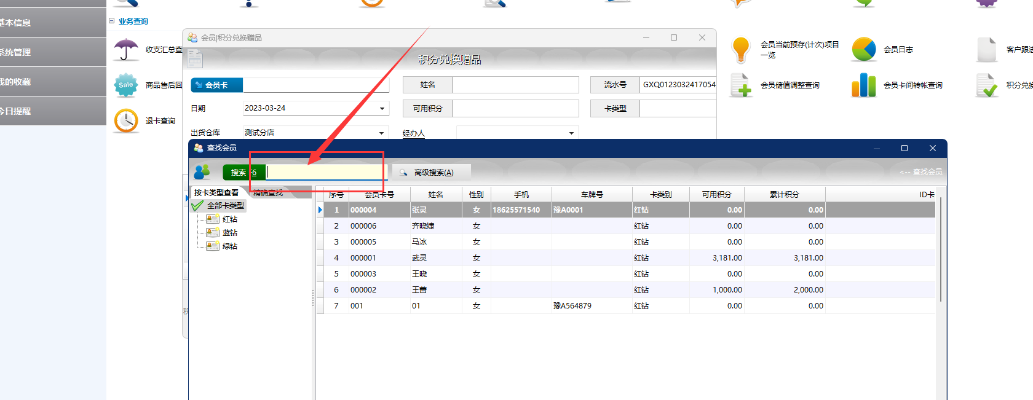Click the umbrella income-expense summary icon

126,50
